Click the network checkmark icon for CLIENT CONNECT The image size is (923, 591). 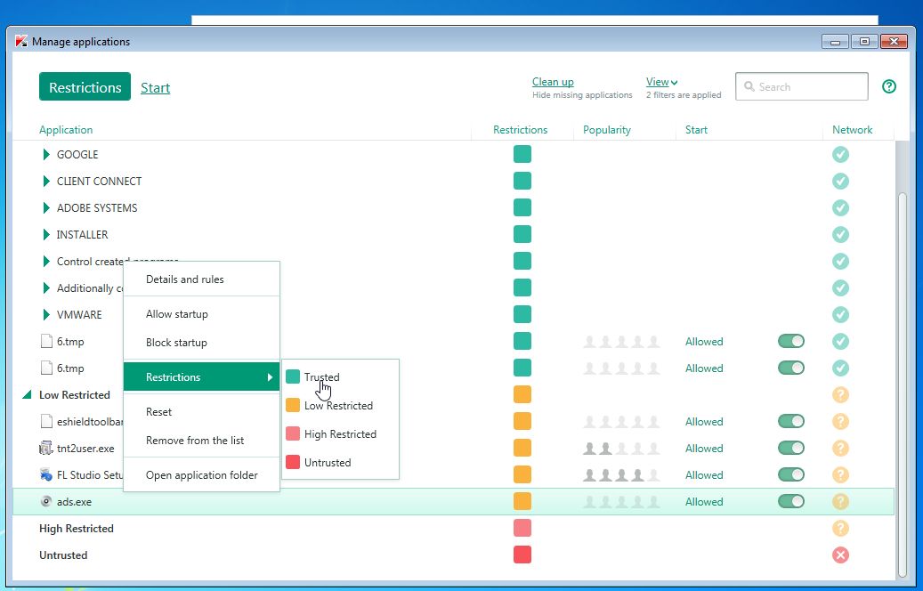coord(840,182)
